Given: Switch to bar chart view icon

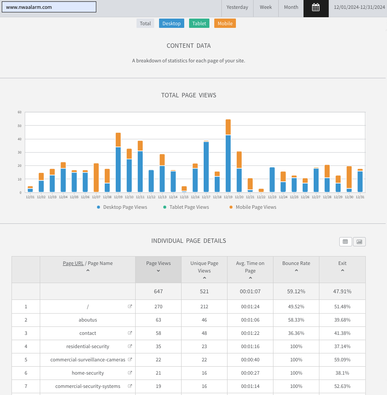Looking at the screenshot, I should coord(359,242).
